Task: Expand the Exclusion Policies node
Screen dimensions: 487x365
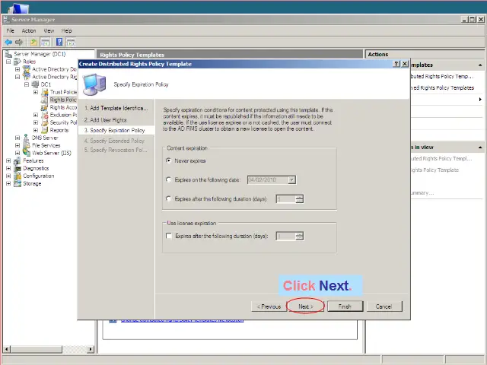Action: pos(36,115)
